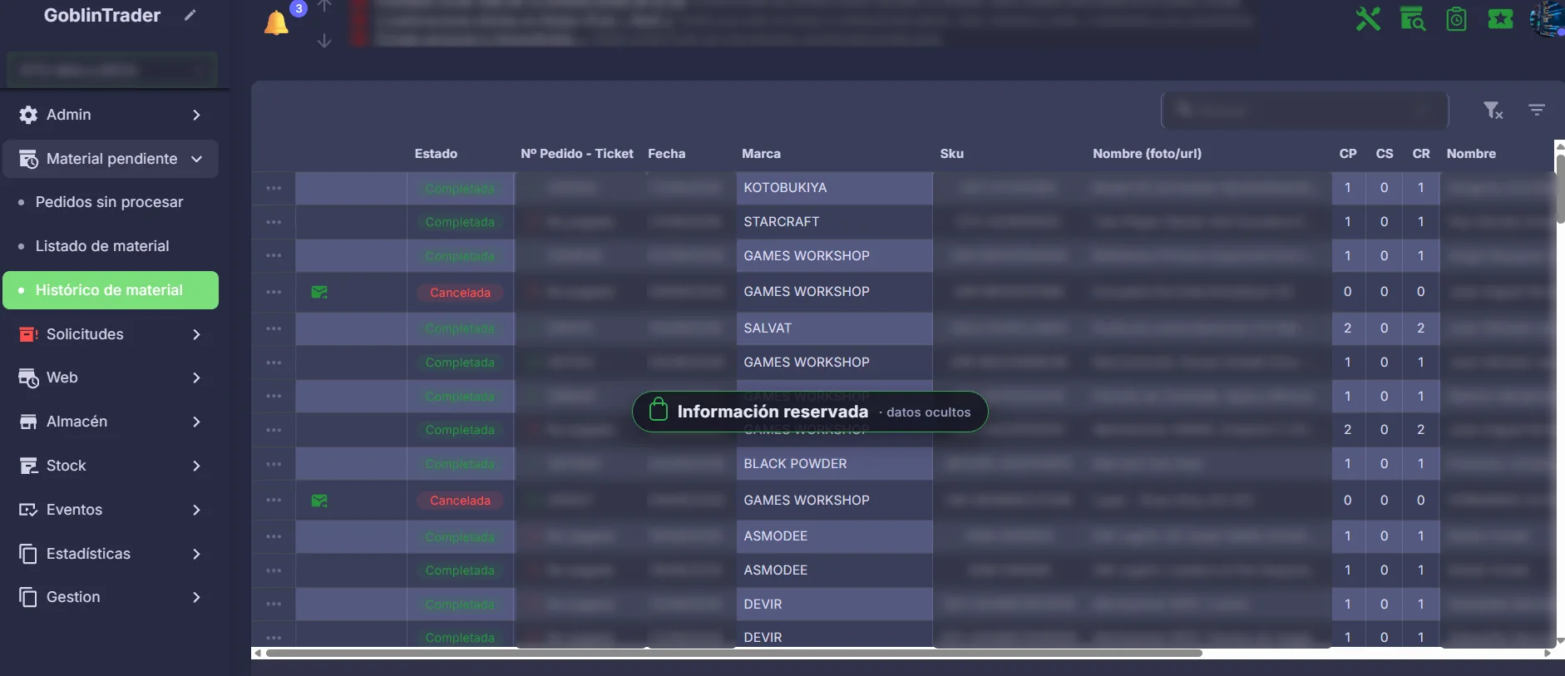Open the store search icon in header
This screenshot has width=1565, height=676.
(1413, 18)
